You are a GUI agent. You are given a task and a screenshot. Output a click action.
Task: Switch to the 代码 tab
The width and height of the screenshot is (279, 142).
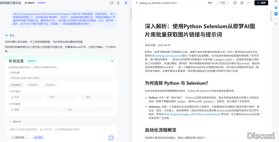point(222,3)
